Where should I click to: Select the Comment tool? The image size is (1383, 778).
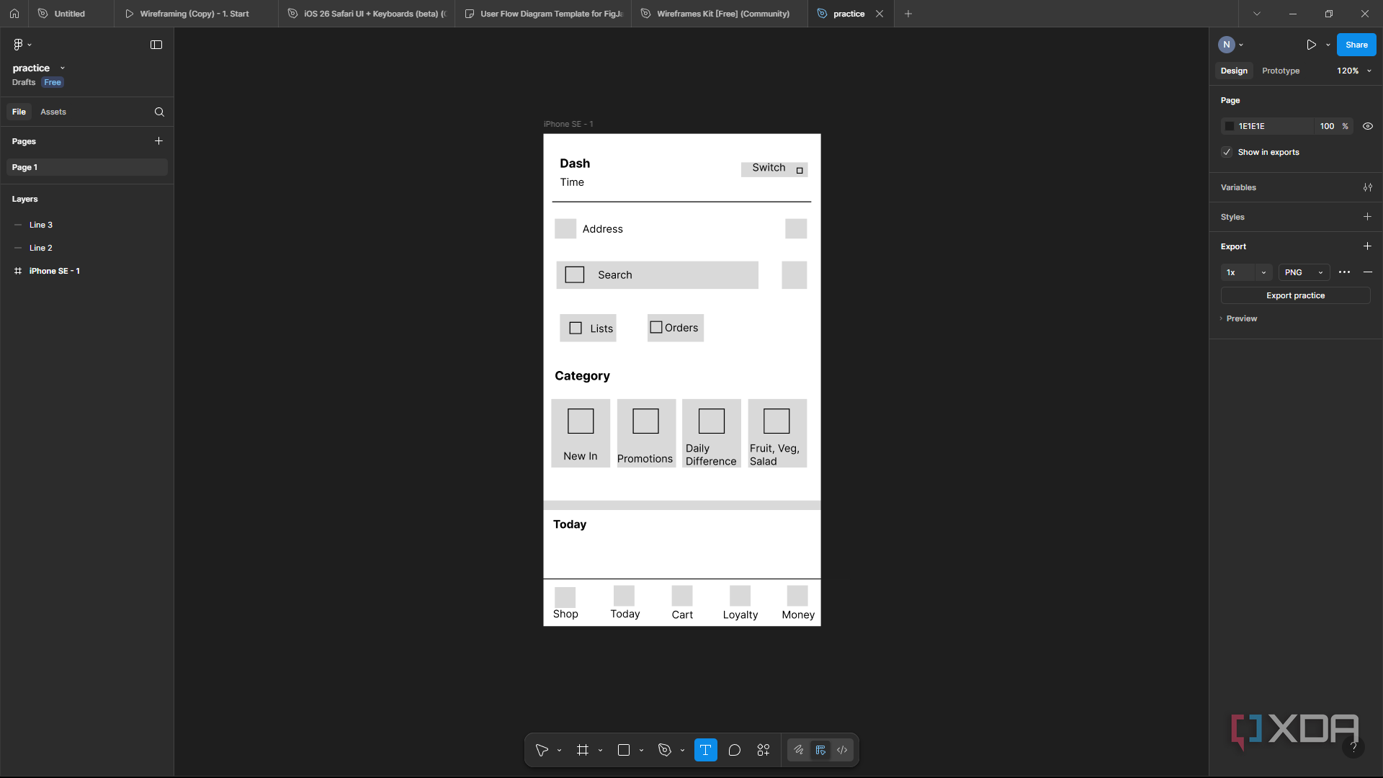coord(734,750)
